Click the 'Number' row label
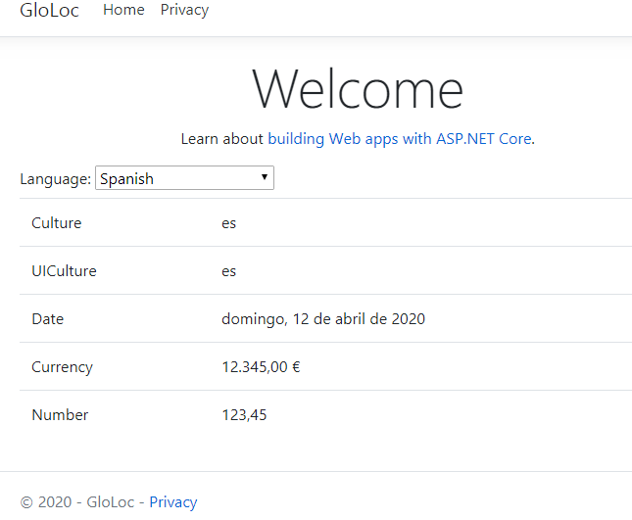632x520 pixels. pyautogui.click(x=60, y=414)
